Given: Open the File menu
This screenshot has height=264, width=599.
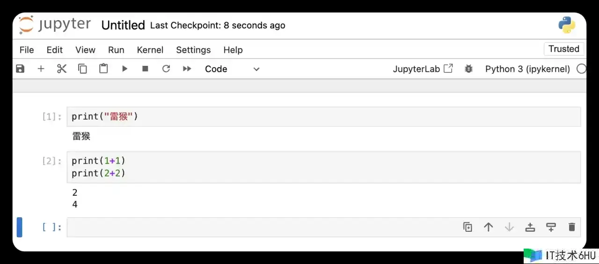Looking at the screenshot, I should click(27, 50).
